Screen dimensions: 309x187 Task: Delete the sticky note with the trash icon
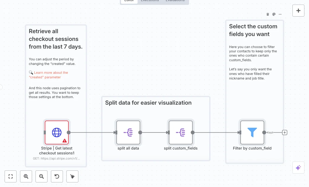click(x=268, y=14)
